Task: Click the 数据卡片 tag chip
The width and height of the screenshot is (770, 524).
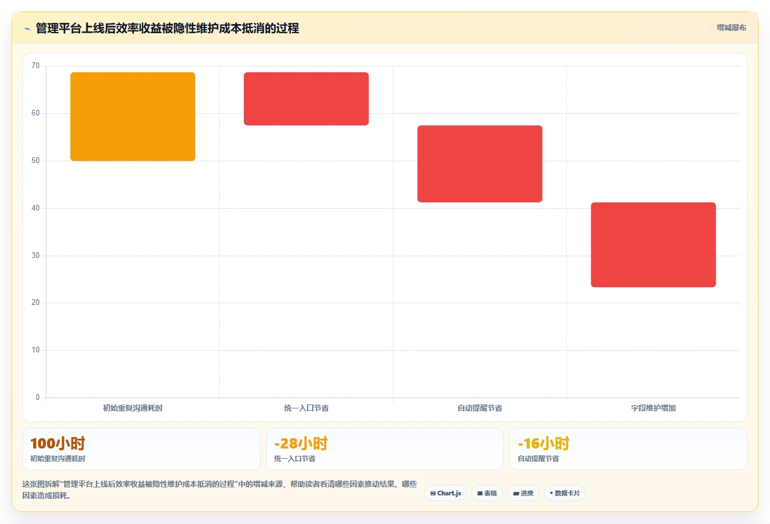Action: [x=564, y=493]
